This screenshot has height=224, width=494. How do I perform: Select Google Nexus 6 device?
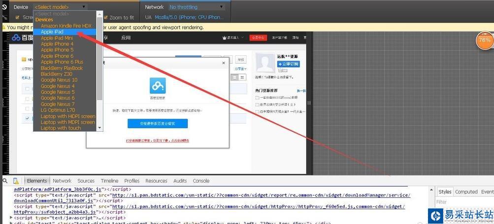[58, 98]
